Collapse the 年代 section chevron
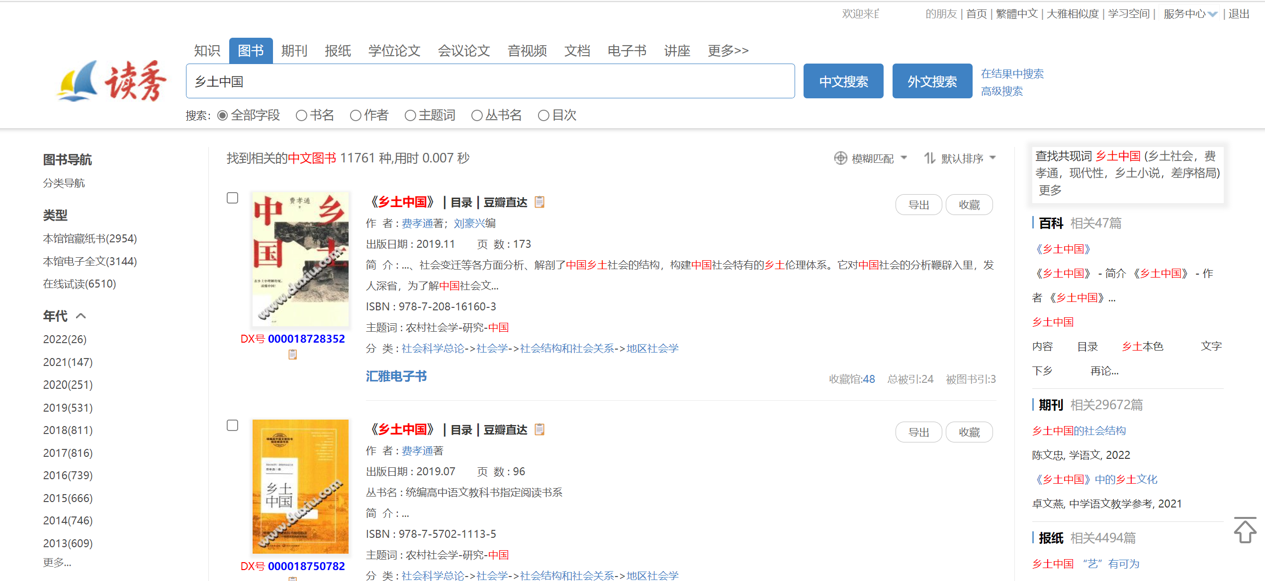Viewport: 1265px width, 581px height. coord(81,316)
